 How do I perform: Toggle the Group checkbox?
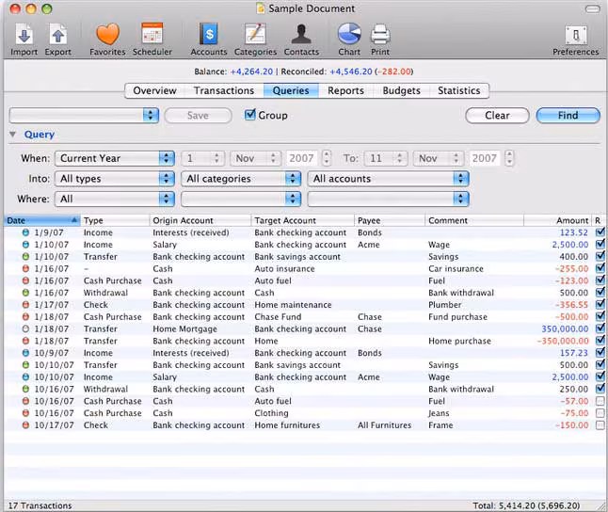click(x=250, y=115)
